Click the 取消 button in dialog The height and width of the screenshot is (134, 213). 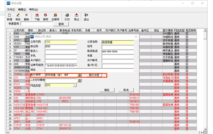126,90
